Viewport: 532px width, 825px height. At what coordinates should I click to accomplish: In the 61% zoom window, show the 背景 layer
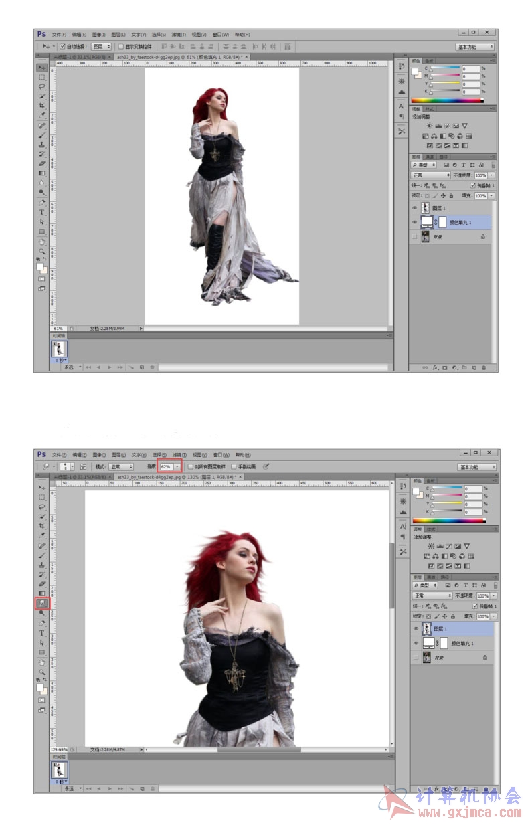tap(415, 236)
